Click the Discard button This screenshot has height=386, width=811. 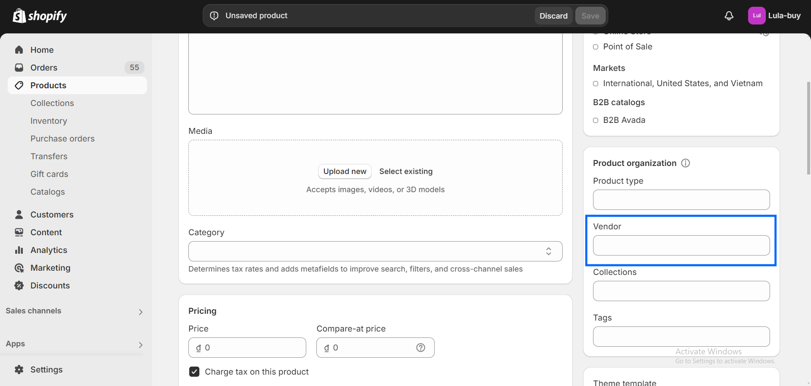[553, 16]
